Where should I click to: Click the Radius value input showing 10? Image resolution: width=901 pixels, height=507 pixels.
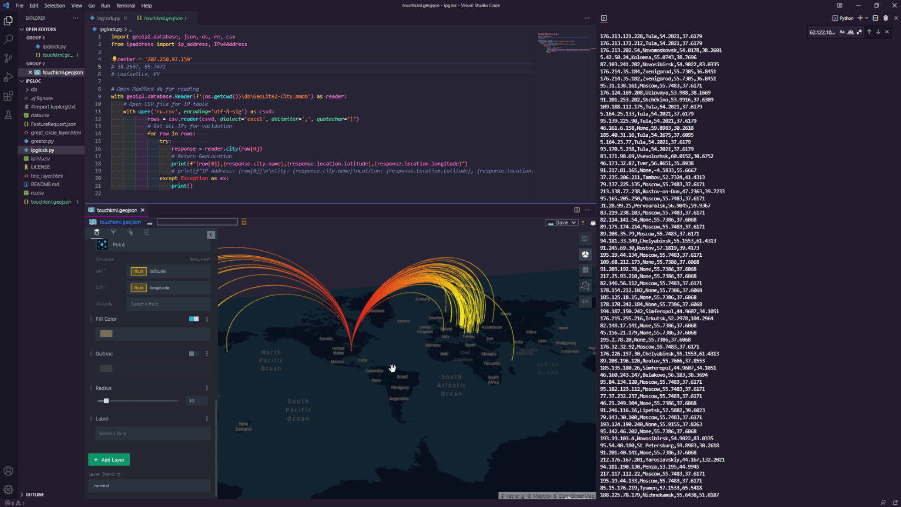coord(197,401)
